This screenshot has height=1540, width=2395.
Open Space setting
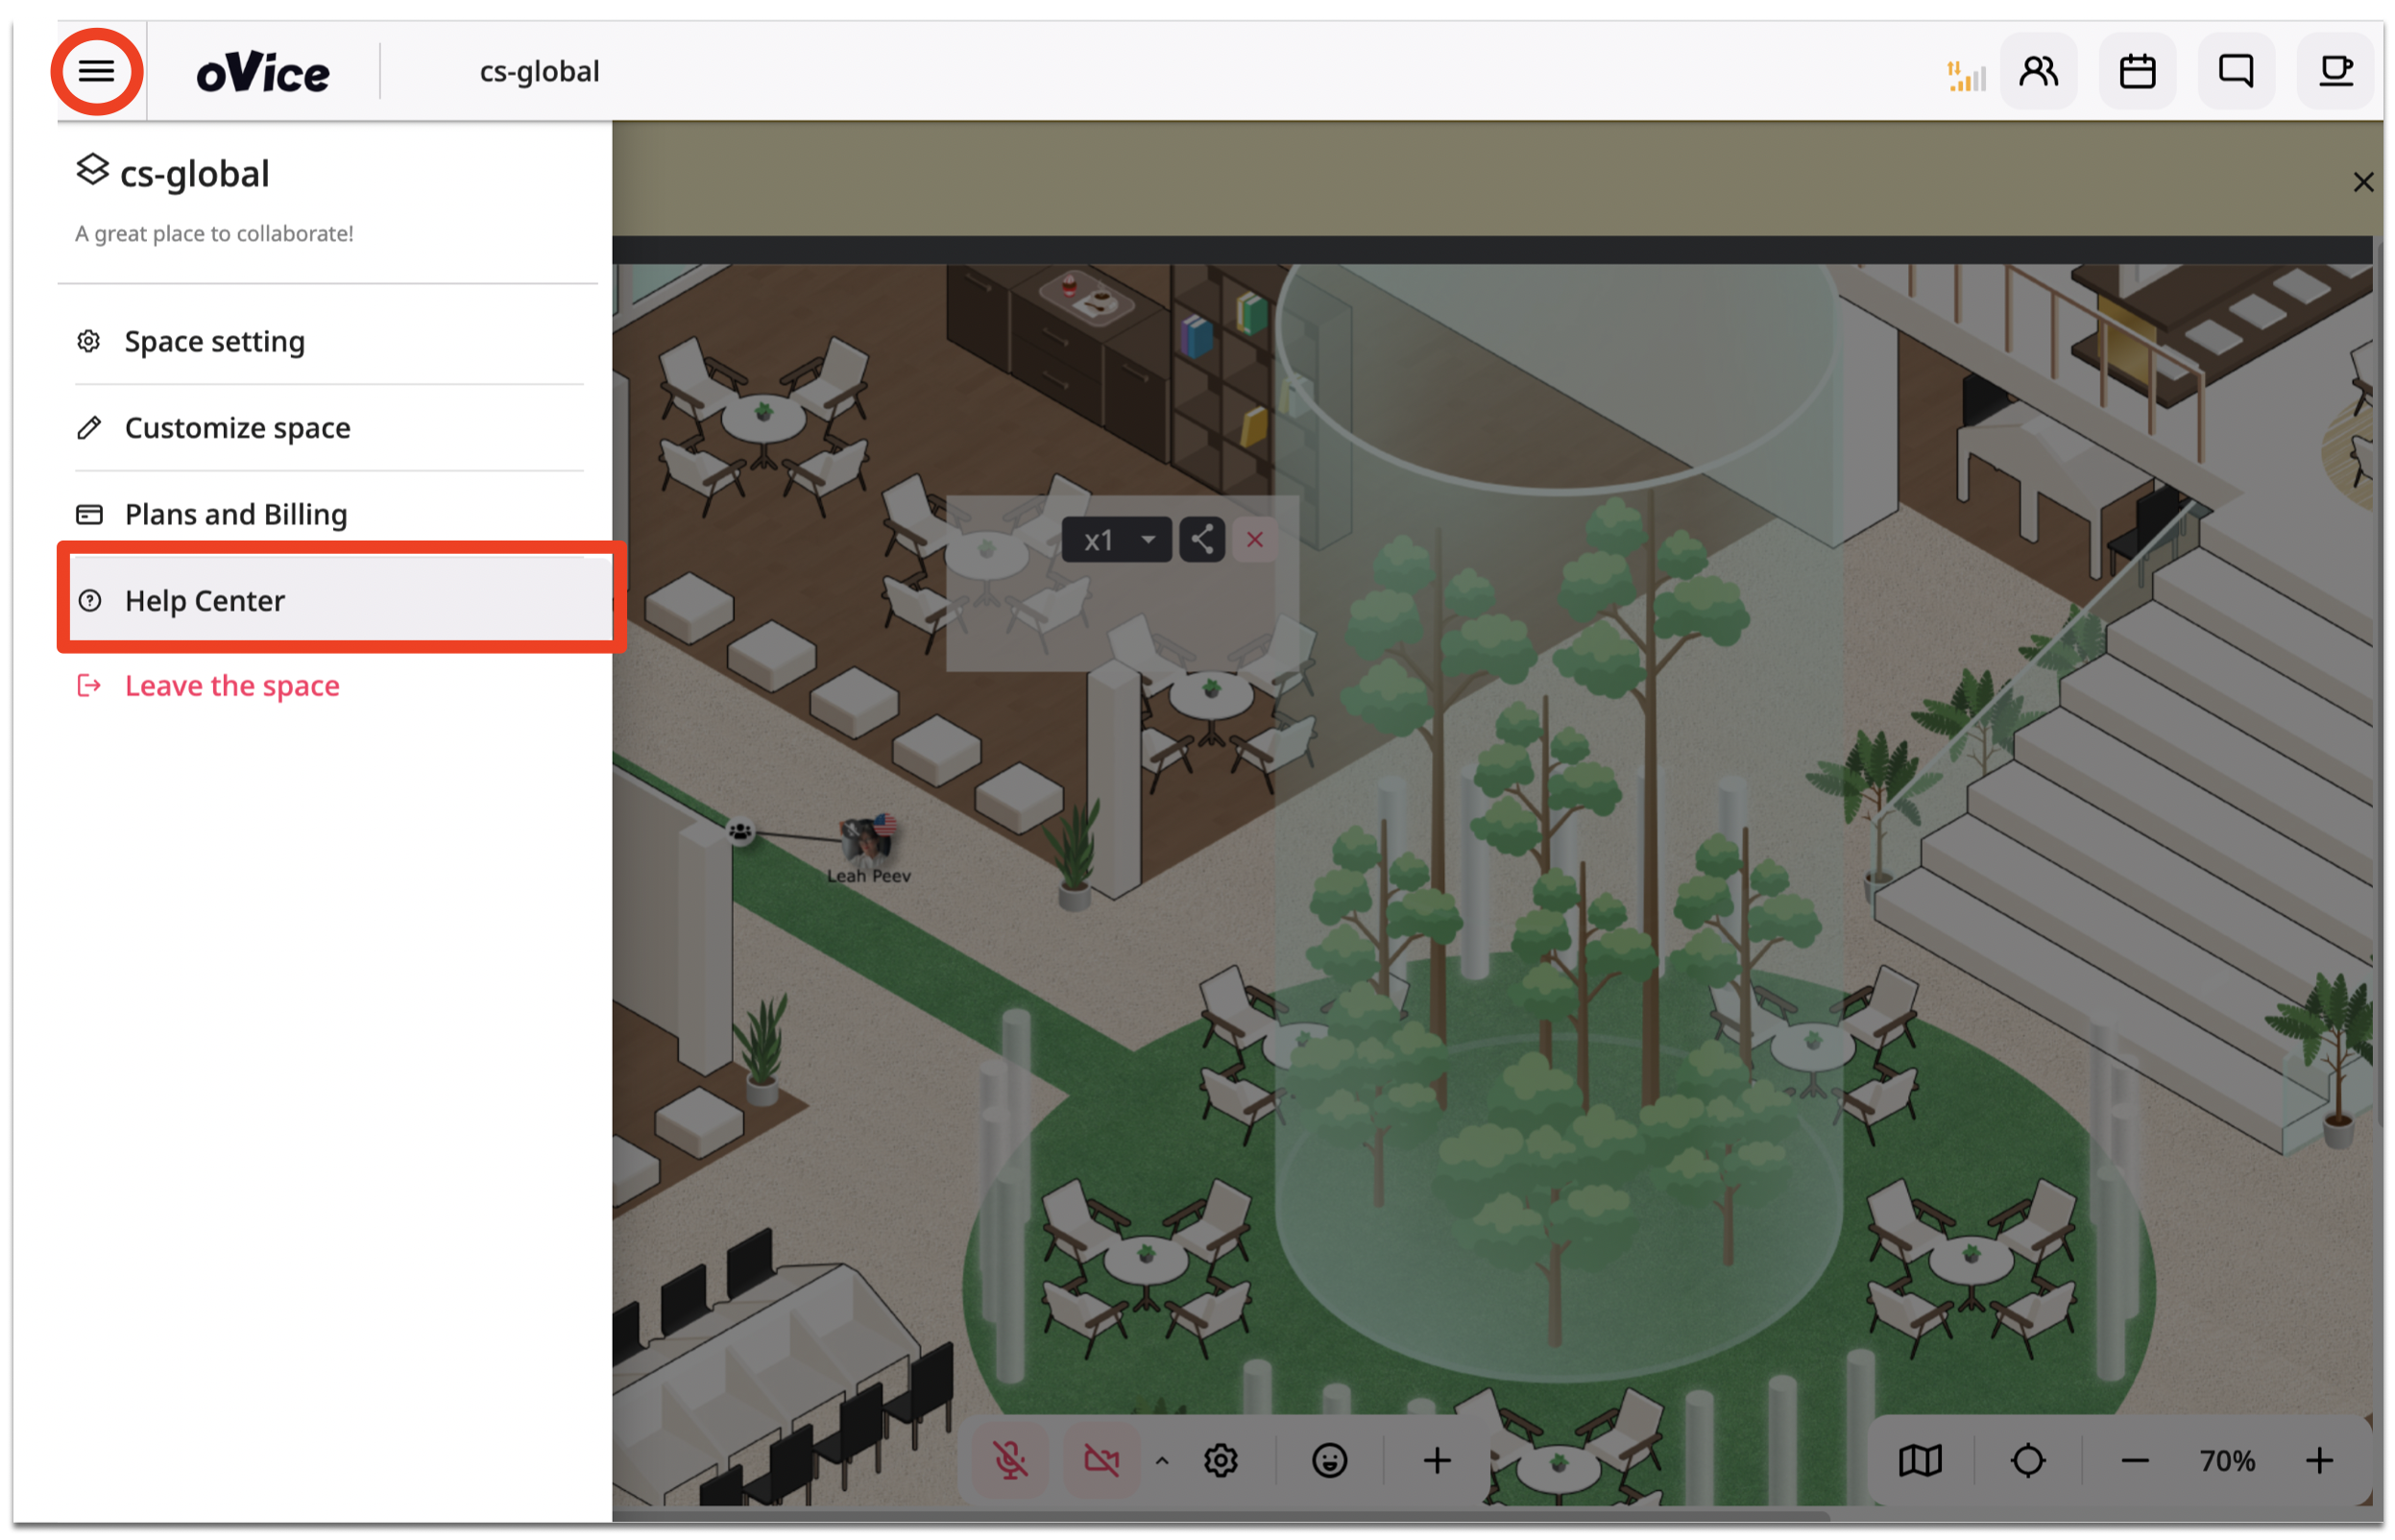(x=214, y=341)
